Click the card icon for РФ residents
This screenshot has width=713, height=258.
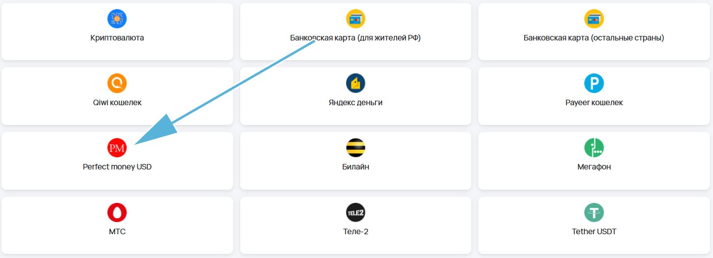(x=356, y=19)
